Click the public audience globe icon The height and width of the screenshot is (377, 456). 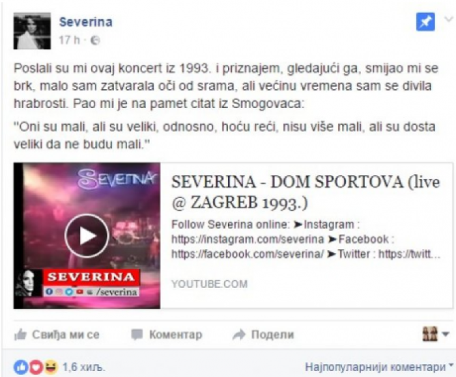click(95, 40)
